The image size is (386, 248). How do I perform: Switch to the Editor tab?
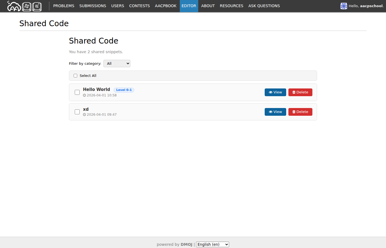tap(189, 6)
